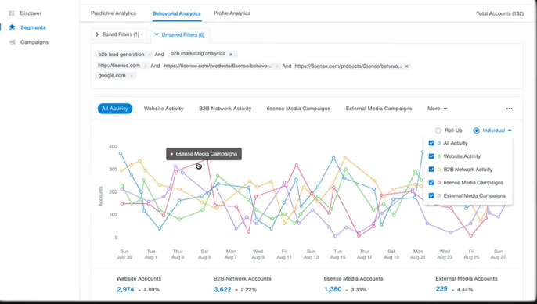Remove the 'b2b lead generation' filter tag
Viewport: 537px width, 304px height.
(150, 55)
